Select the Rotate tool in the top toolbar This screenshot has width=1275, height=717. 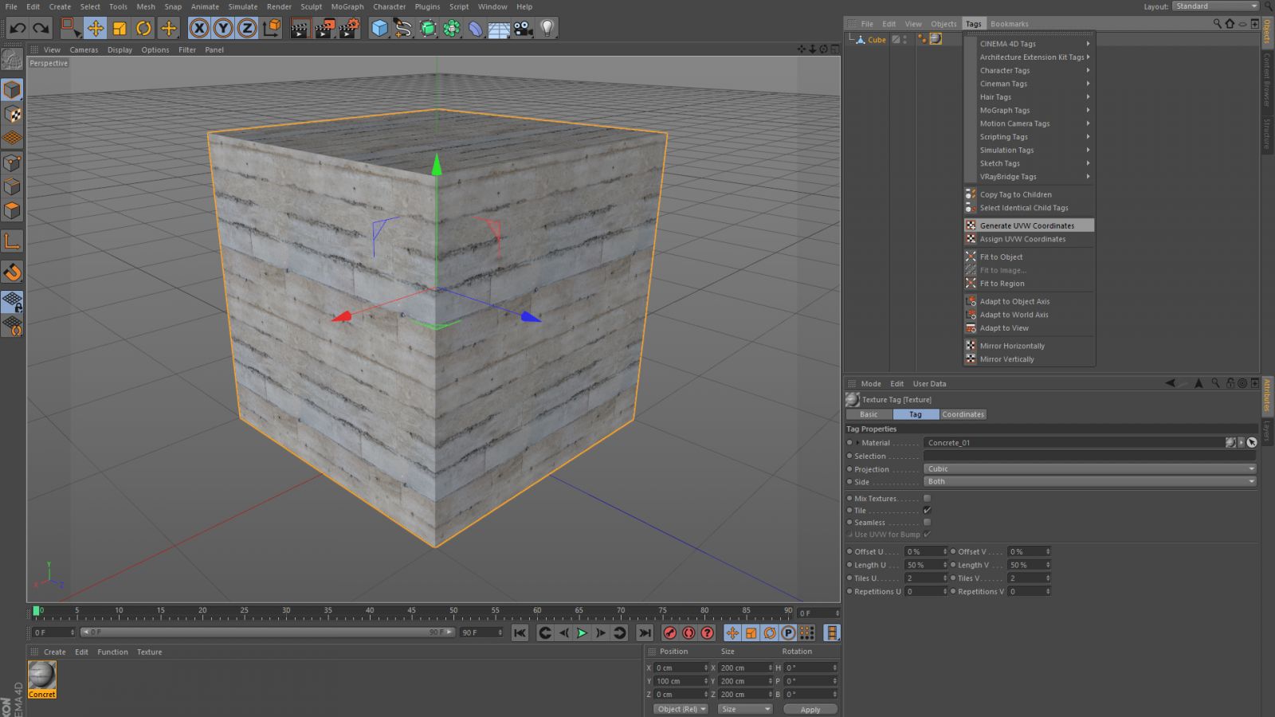[x=143, y=29]
